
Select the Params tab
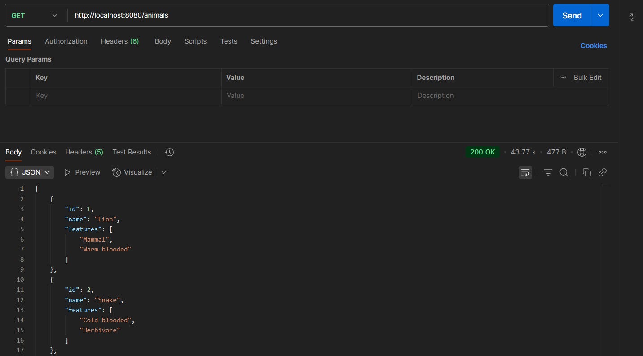(19, 41)
